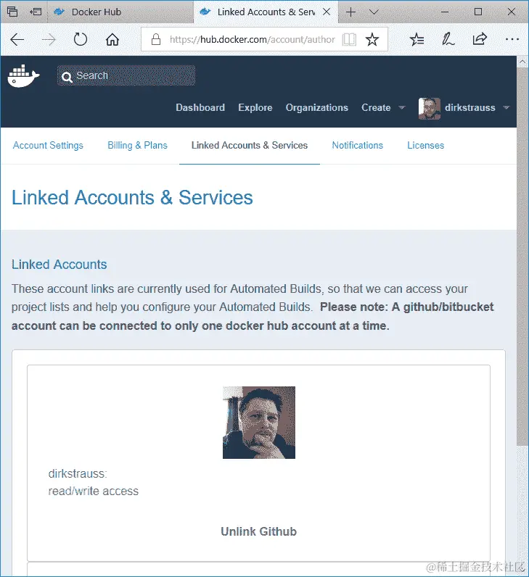Focus the address bar URL hub.docker.com
Viewport: 529px width, 577px height.
point(253,39)
